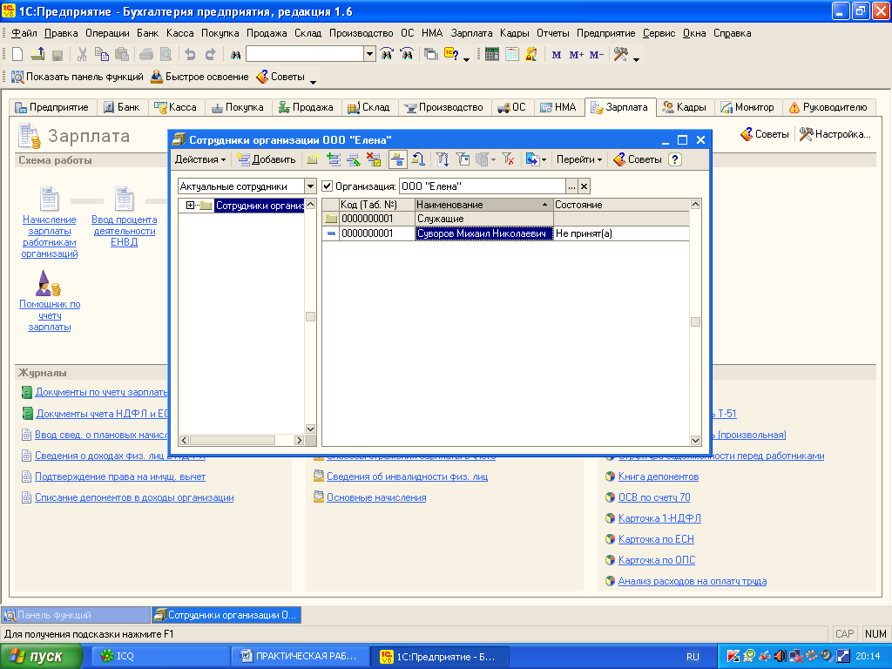
Task: Click the user lock icon in main toolbar
Action: 531,55
